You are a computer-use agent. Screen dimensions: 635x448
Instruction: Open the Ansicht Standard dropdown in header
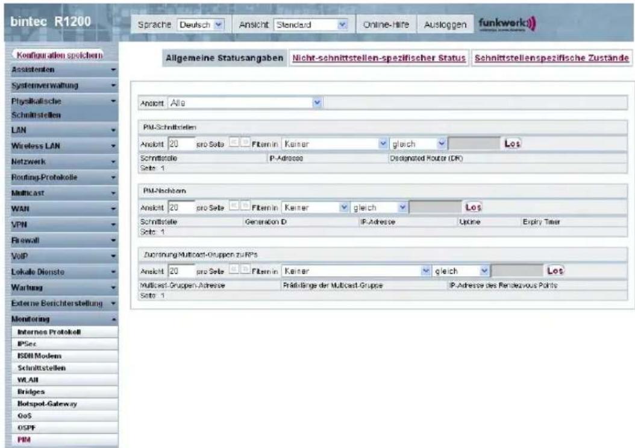[x=311, y=25]
